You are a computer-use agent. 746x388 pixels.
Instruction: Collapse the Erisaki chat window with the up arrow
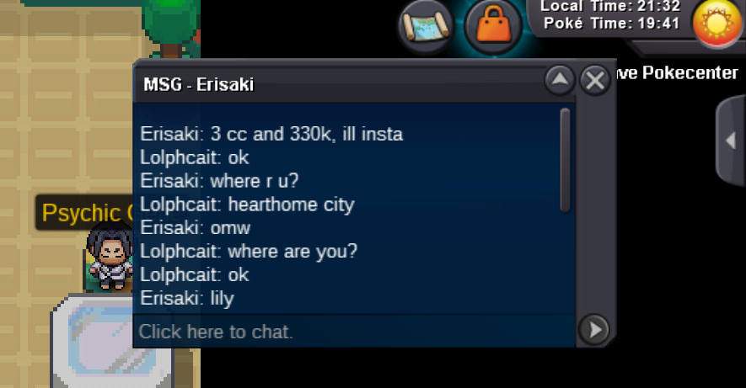[x=560, y=80]
